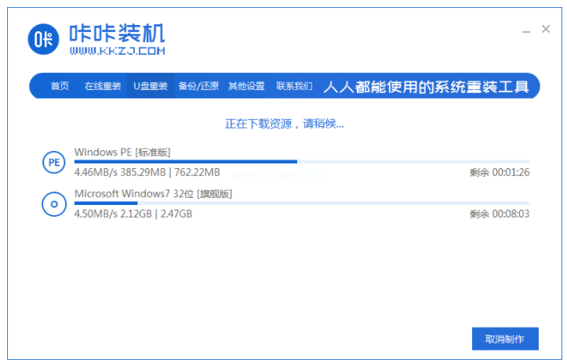Select the Microsoft Windows7 32位 [旗舰版] label

pyautogui.click(x=153, y=193)
